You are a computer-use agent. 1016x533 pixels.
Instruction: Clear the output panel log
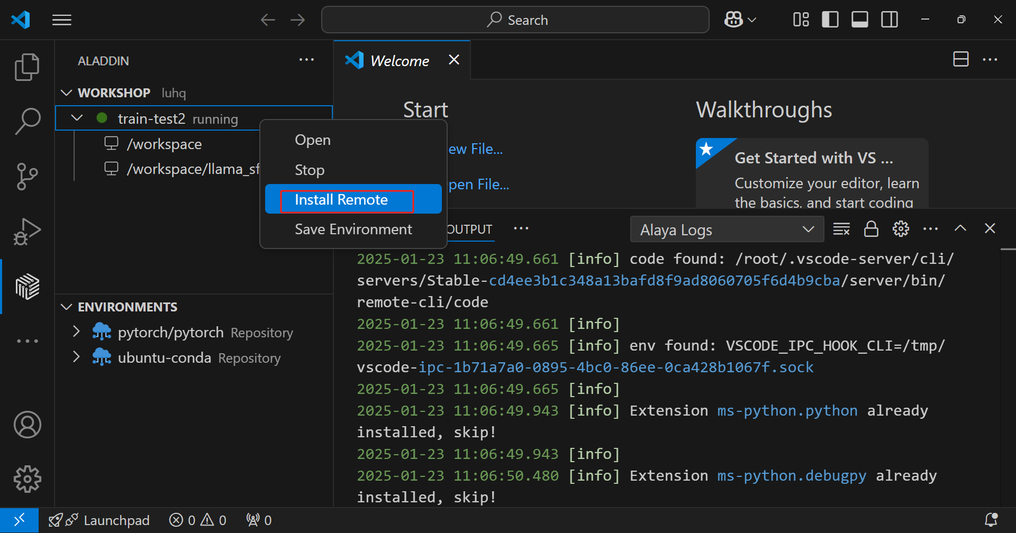coord(841,229)
